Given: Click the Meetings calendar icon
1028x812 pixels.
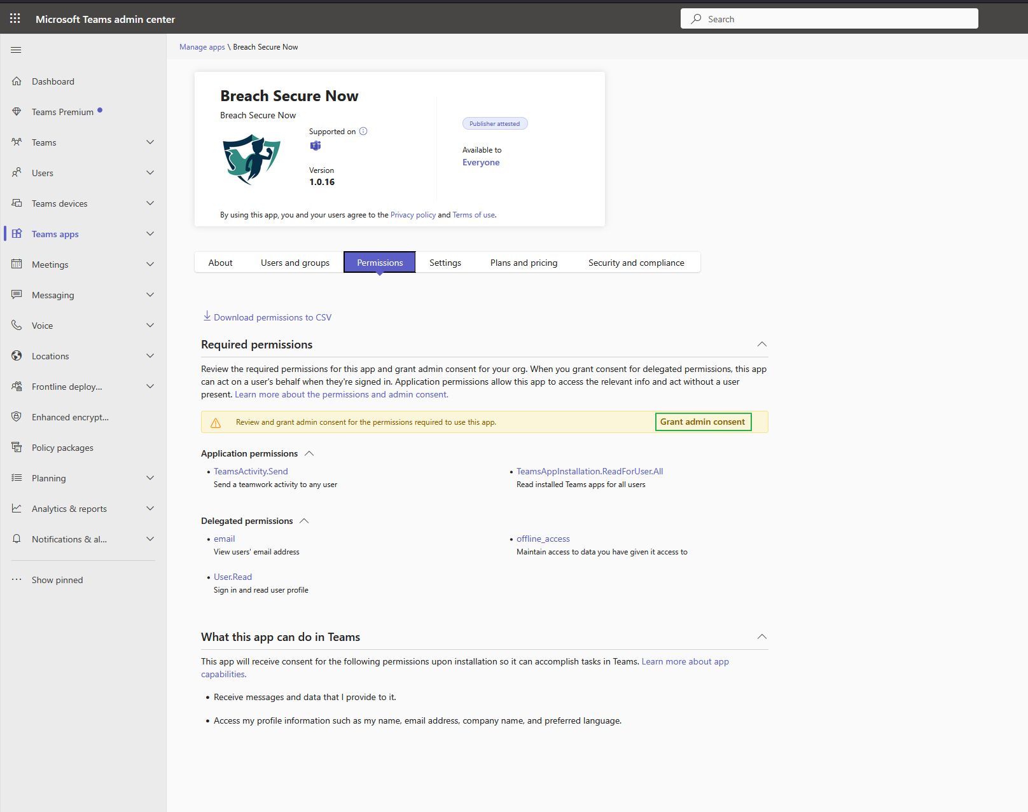Looking at the screenshot, I should coord(17,265).
